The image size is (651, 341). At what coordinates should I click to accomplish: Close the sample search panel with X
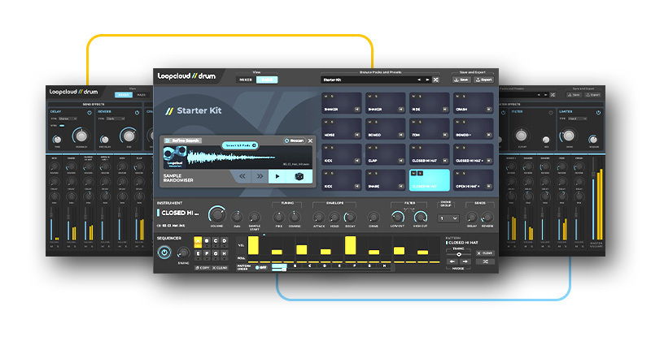(x=310, y=140)
